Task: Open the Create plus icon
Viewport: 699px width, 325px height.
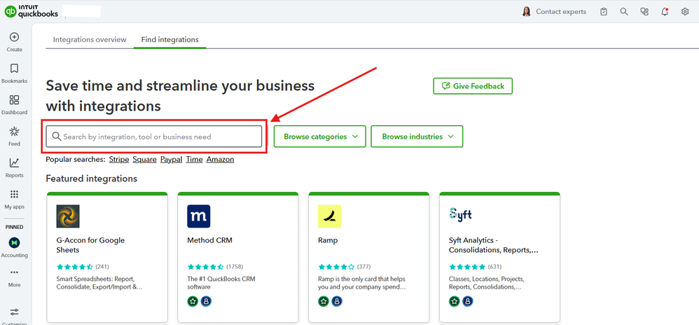Action: pyautogui.click(x=14, y=37)
